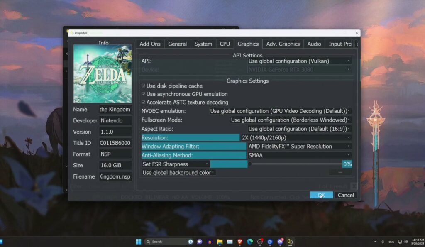Launch Brave browser from the taskbar
Screen dimensions: 425x247
point(240,242)
